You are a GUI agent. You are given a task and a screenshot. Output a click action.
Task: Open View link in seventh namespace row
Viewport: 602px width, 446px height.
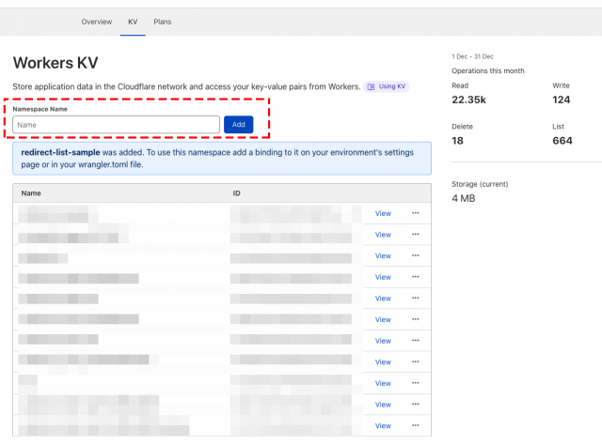pos(383,341)
